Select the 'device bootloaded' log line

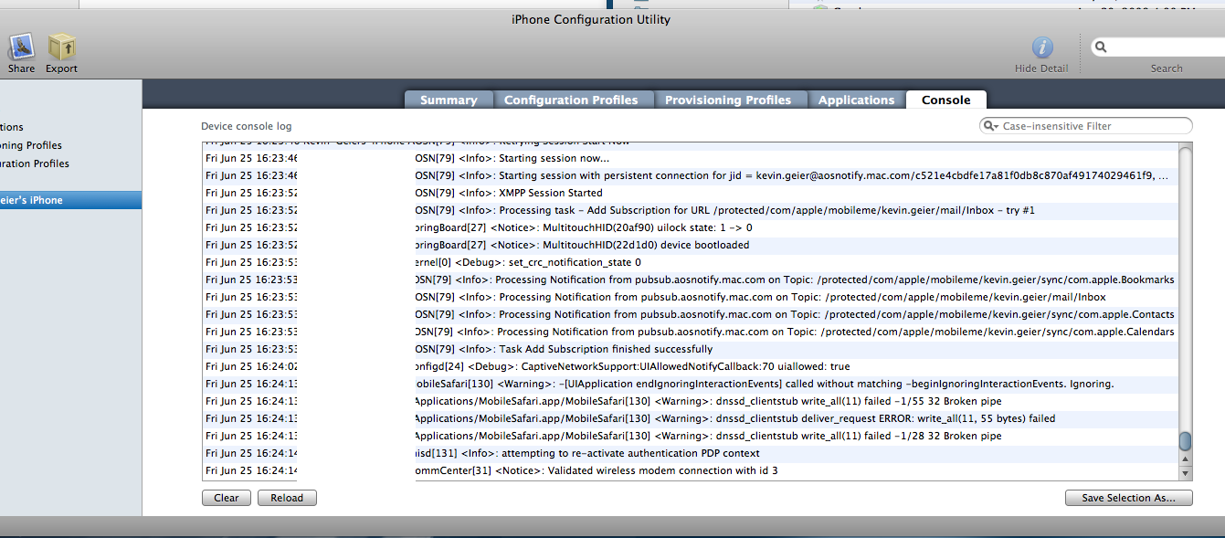[690, 245]
